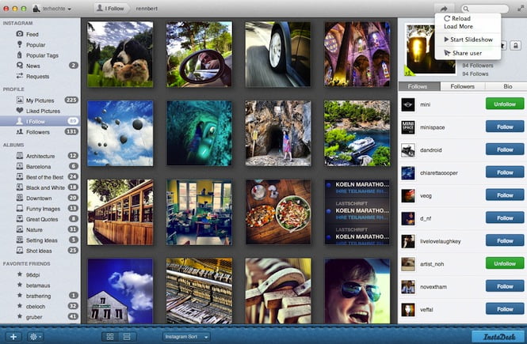Open the Instagram Sort dropdown
Viewport: 527px width, 344px height.
click(187, 336)
